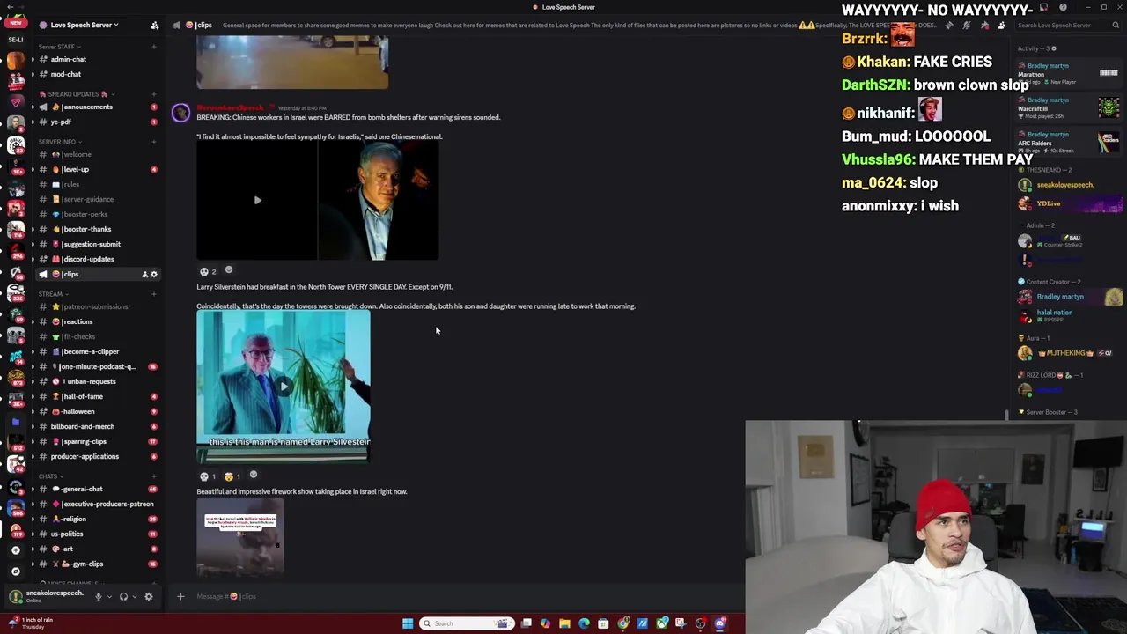Open the Inbox icon in title bar
Image resolution: width=1127 pixels, height=634 pixels.
(x=1045, y=7)
